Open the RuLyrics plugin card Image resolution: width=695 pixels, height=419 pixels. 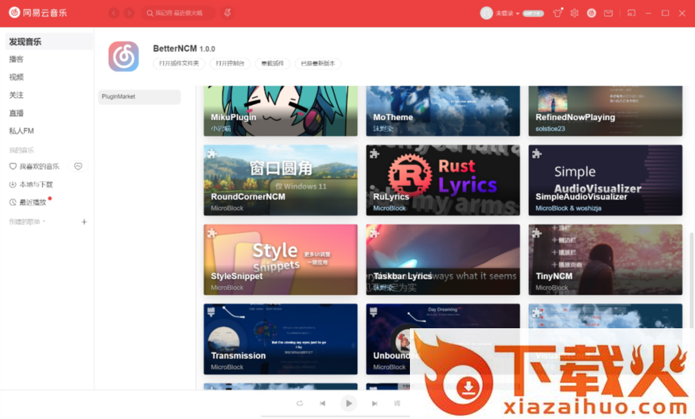point(443,180)
